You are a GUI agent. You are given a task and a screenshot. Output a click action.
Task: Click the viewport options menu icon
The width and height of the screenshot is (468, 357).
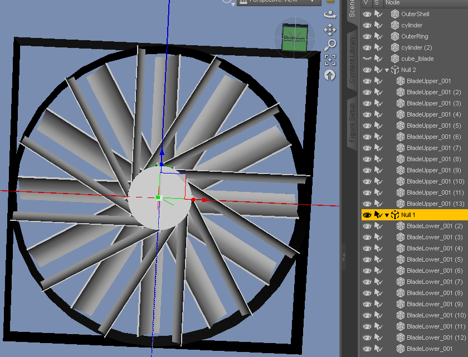tap(330, 2)
